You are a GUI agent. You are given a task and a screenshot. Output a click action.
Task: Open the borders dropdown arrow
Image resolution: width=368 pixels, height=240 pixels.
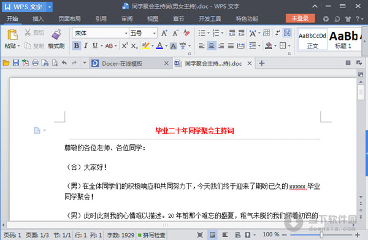pos(289,46)
